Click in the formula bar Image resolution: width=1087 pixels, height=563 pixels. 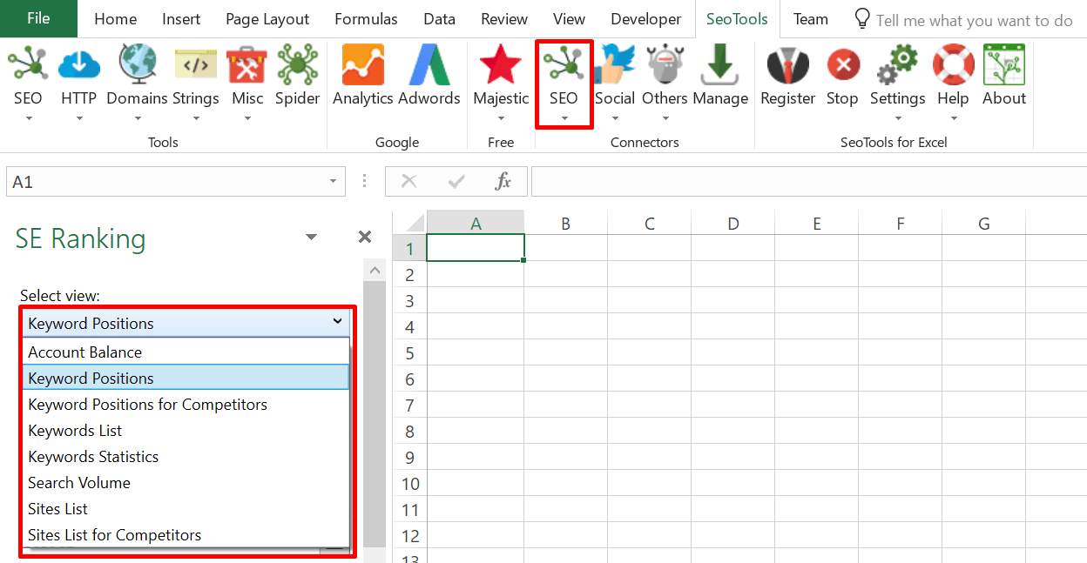[808, 182]
